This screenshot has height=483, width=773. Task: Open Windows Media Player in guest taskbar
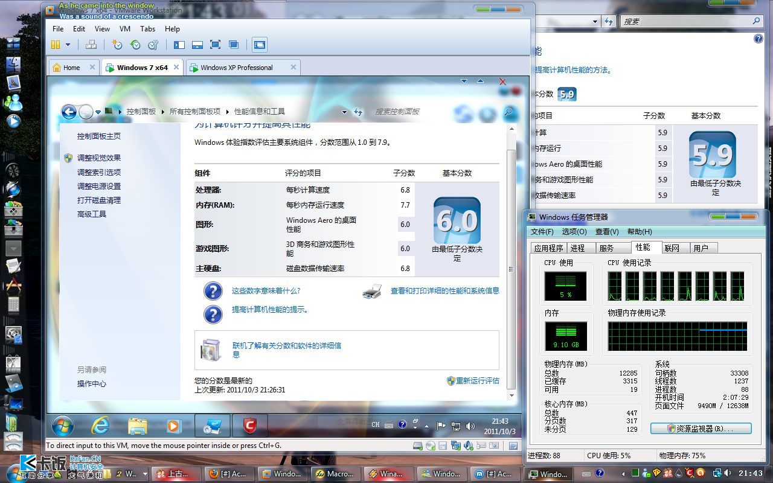(x=173, y=426)
